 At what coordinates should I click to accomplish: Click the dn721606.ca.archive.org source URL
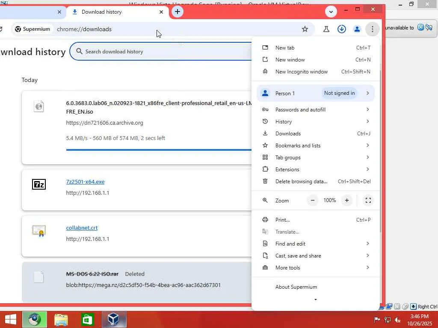click(104, 123)
